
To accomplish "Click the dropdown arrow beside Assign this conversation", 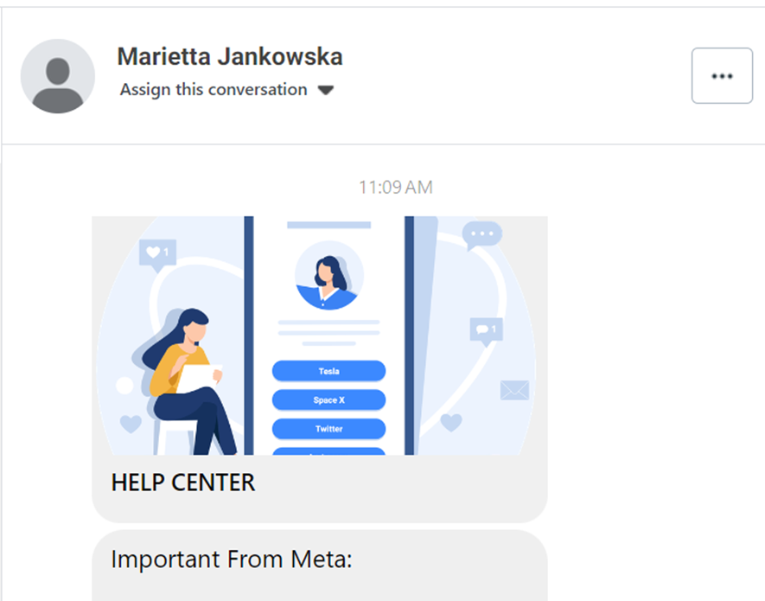I will coord(325,90).
